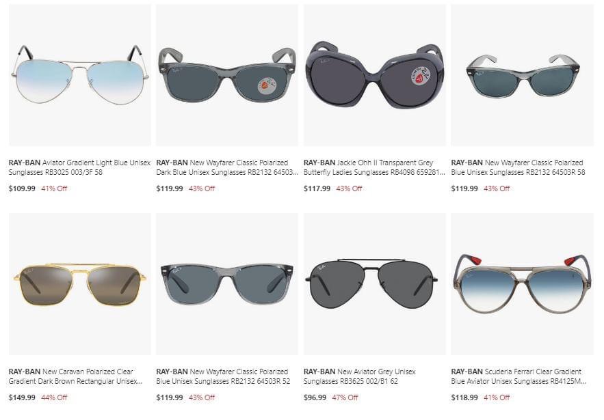Open the New Wayfarer RB2132 64503R 58 title
Image resolution: width=604 pixels, height=420 pixels.
(518, 167)
